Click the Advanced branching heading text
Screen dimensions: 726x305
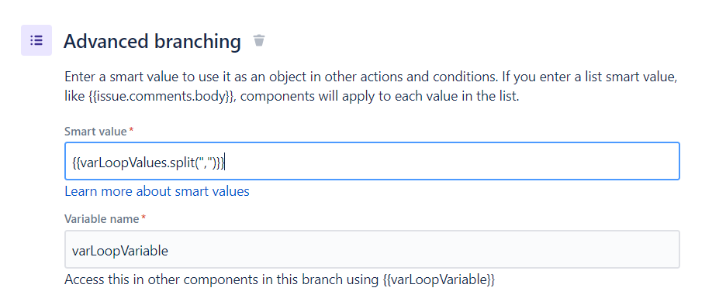click(x=152, y=41)
